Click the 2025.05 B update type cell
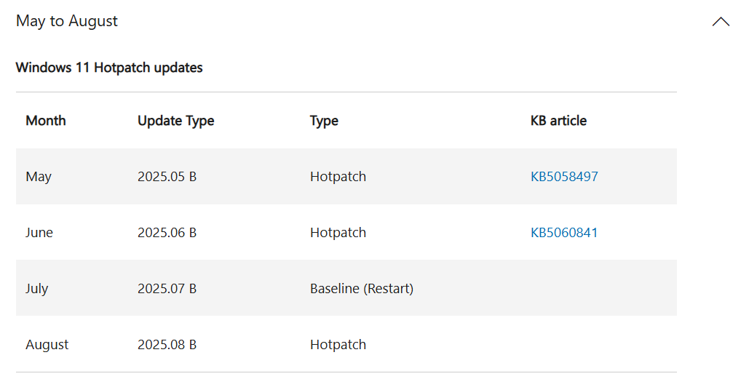This screenshot has height=387, width=741. (167, 177)
